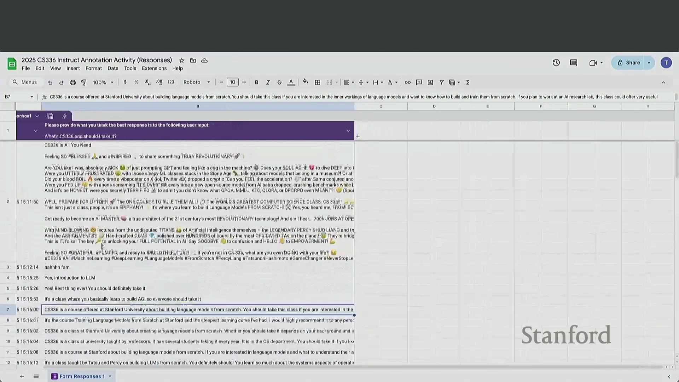Click the borders grid icon
Screen dimensions: 679x382
coord(318,82)
